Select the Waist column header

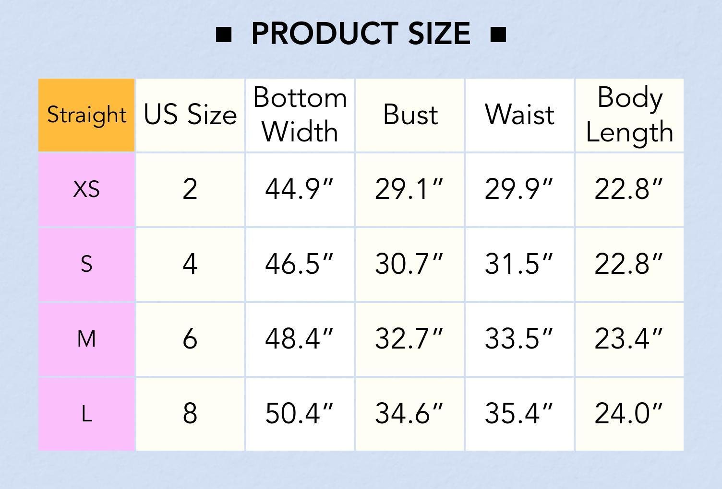point(519,115)
